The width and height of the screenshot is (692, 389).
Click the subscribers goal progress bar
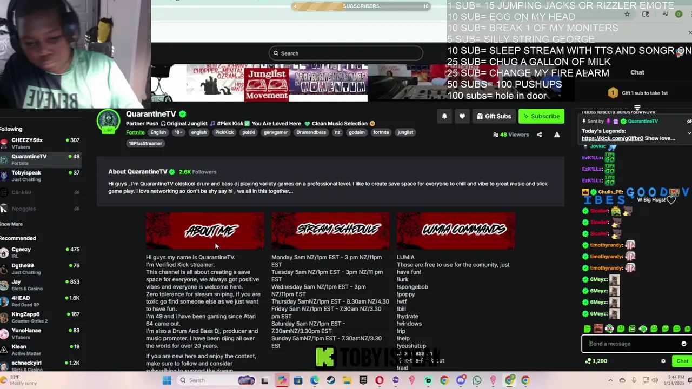coord(361,6)
